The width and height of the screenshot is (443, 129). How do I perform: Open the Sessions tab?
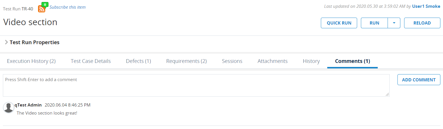pyautogui.click(x=232, y=61)
